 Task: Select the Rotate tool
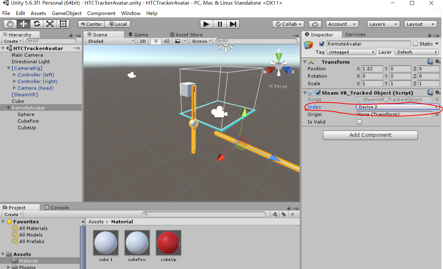(x=37, y=24)
